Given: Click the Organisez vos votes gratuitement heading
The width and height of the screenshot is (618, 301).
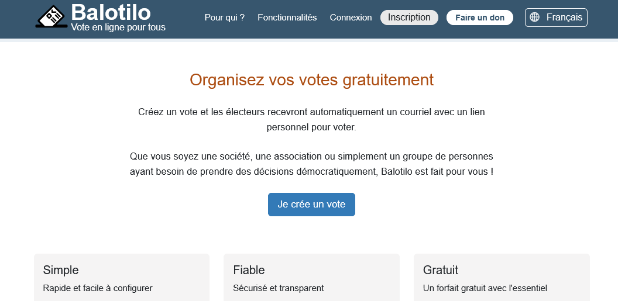Looking at the screenshot, I should pos(311,80).
